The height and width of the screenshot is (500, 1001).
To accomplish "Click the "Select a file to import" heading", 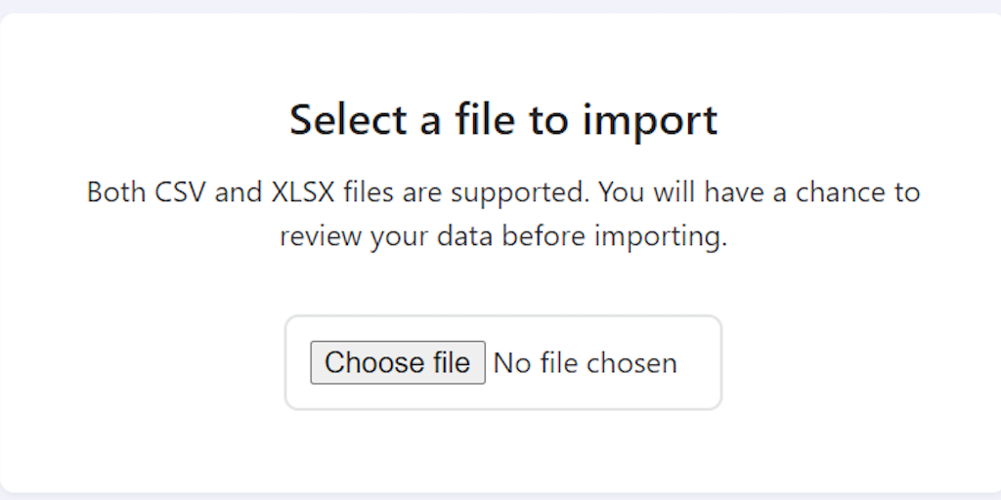I will [x=503, y=119].
